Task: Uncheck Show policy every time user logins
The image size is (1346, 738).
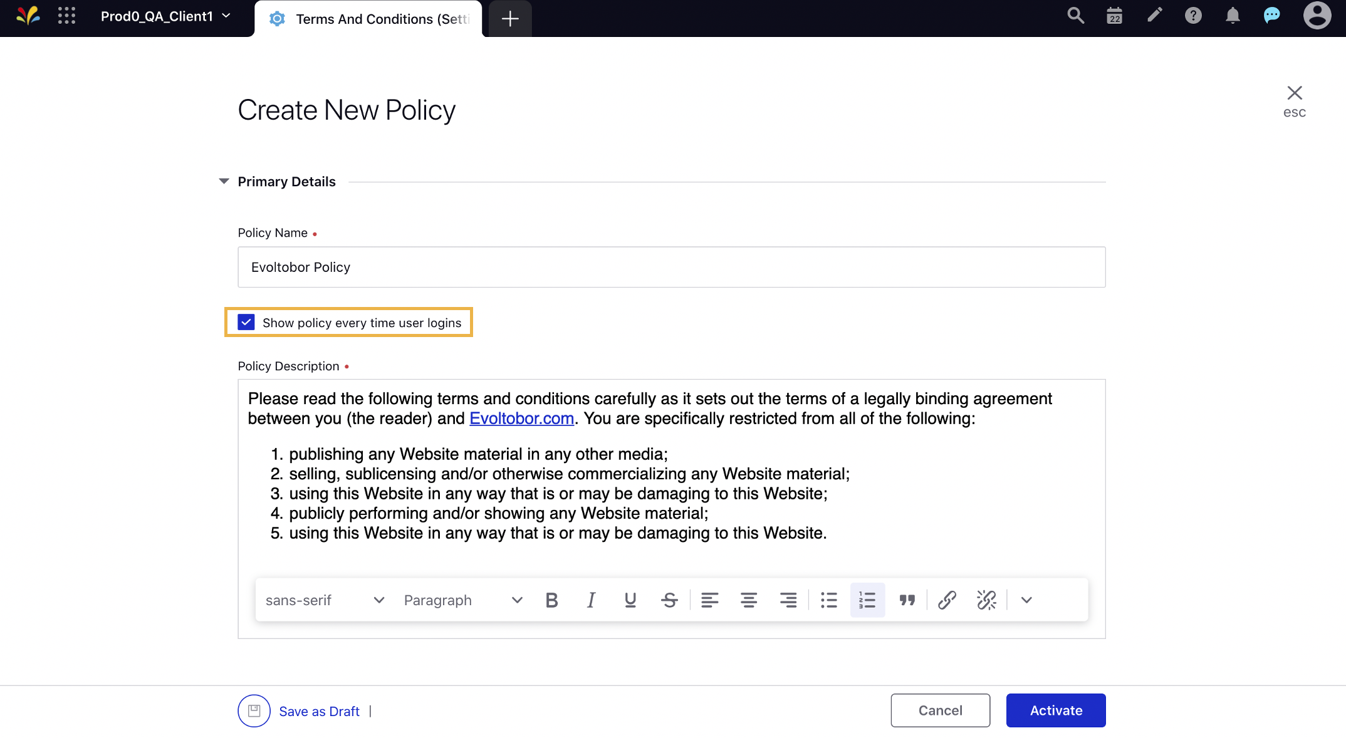Action: (246, 322)
